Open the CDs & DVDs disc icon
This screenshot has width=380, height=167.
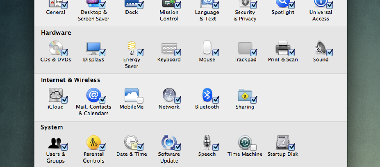pyautogui.click(x=56, y=48)
